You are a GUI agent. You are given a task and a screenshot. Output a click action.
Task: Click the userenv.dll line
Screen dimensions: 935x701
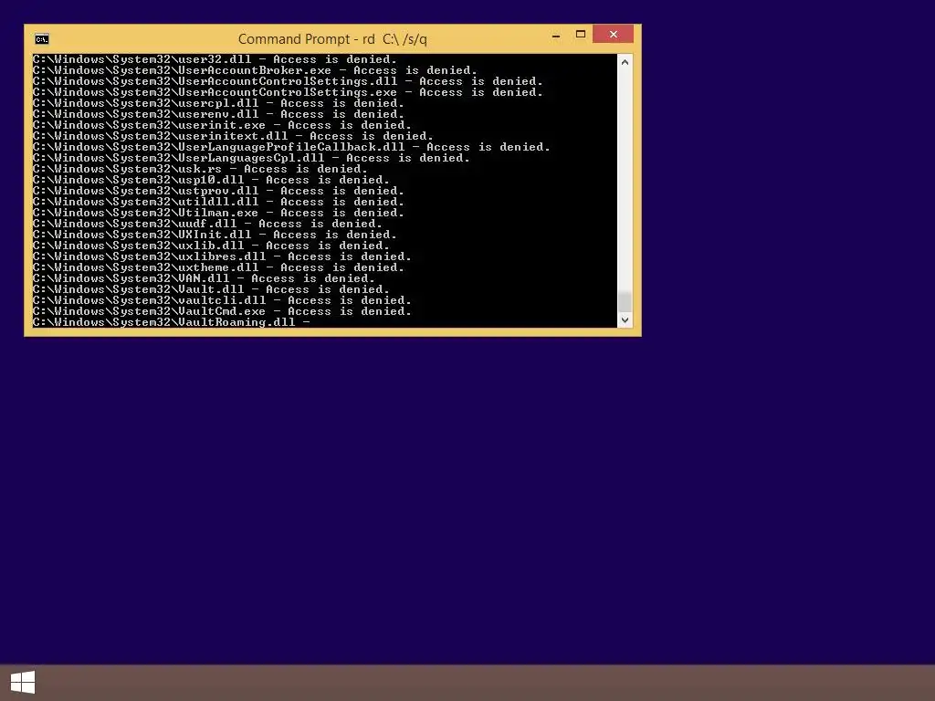pos(218,114)
